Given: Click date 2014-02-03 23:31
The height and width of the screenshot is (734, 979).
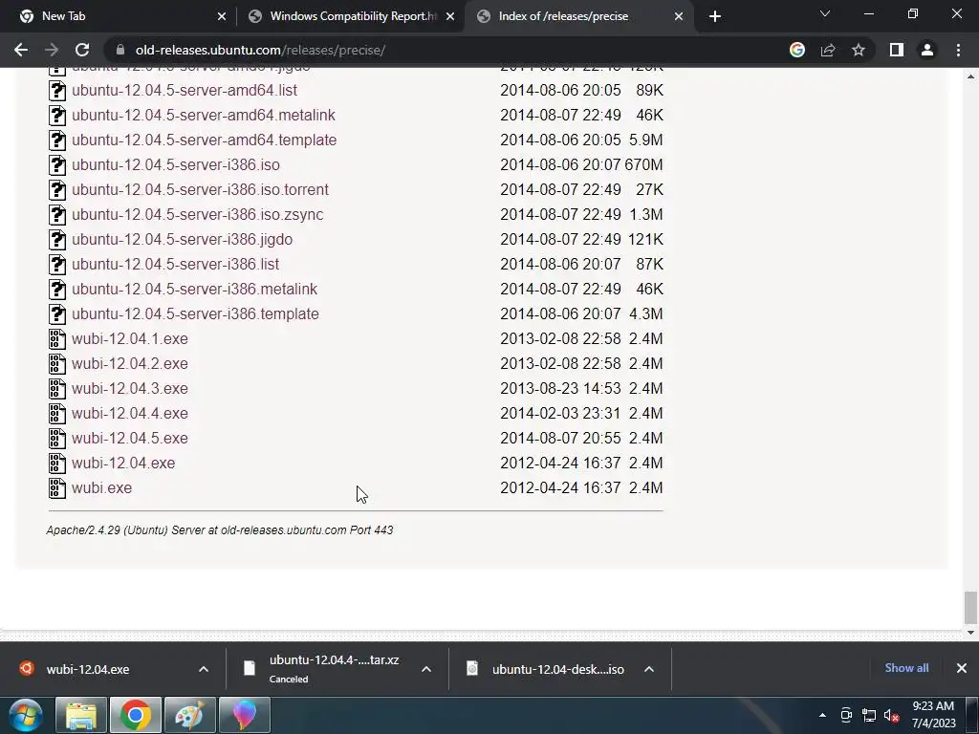Looking at the screenshot, I should point(560,413).
